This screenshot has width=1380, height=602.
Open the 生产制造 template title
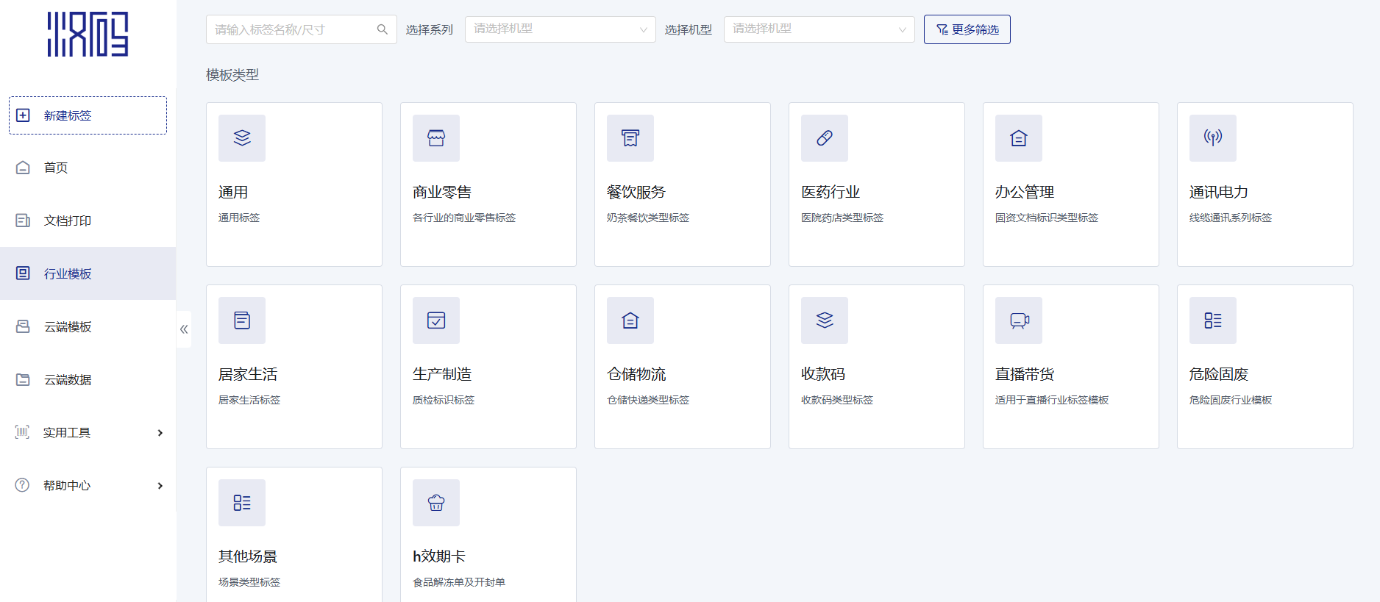pos(442,374)
